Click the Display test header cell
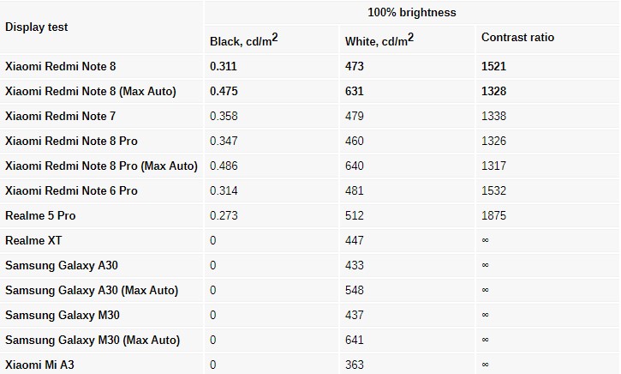The height and width of the screenshot is (374, 621). click(37, 27)
